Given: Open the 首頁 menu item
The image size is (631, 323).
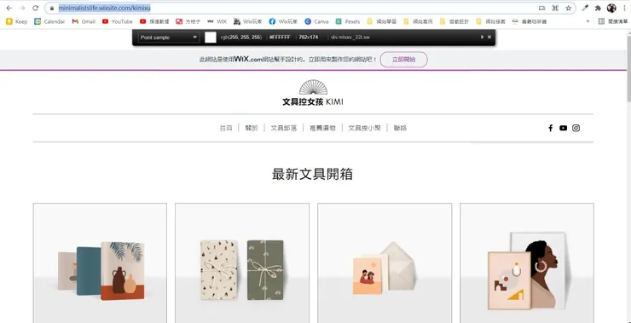Looking at the screenshot, I should coord(226,128).
